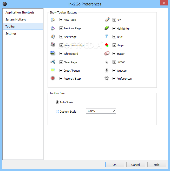Select the Auto Scale radio button
This screenshot has width=170, height=171.
click(x=57, y=102)
